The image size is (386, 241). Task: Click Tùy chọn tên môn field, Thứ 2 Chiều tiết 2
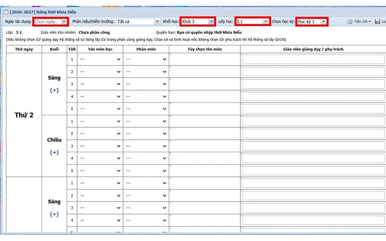[205, 134]
